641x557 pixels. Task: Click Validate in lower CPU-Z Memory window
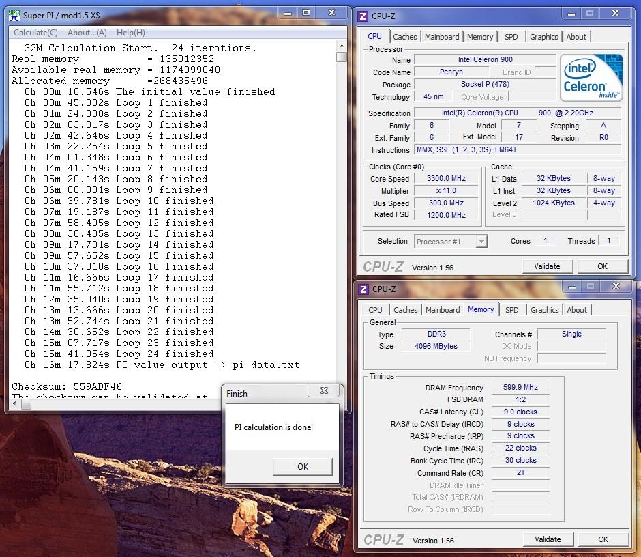click(548, 539)
